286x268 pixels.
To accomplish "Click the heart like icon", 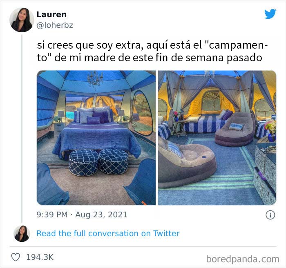I will coord(16,257).
